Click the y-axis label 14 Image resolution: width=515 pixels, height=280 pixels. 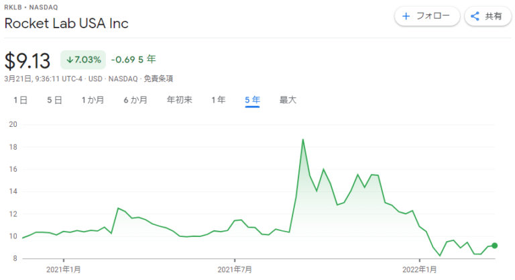(x=13, y=191)
